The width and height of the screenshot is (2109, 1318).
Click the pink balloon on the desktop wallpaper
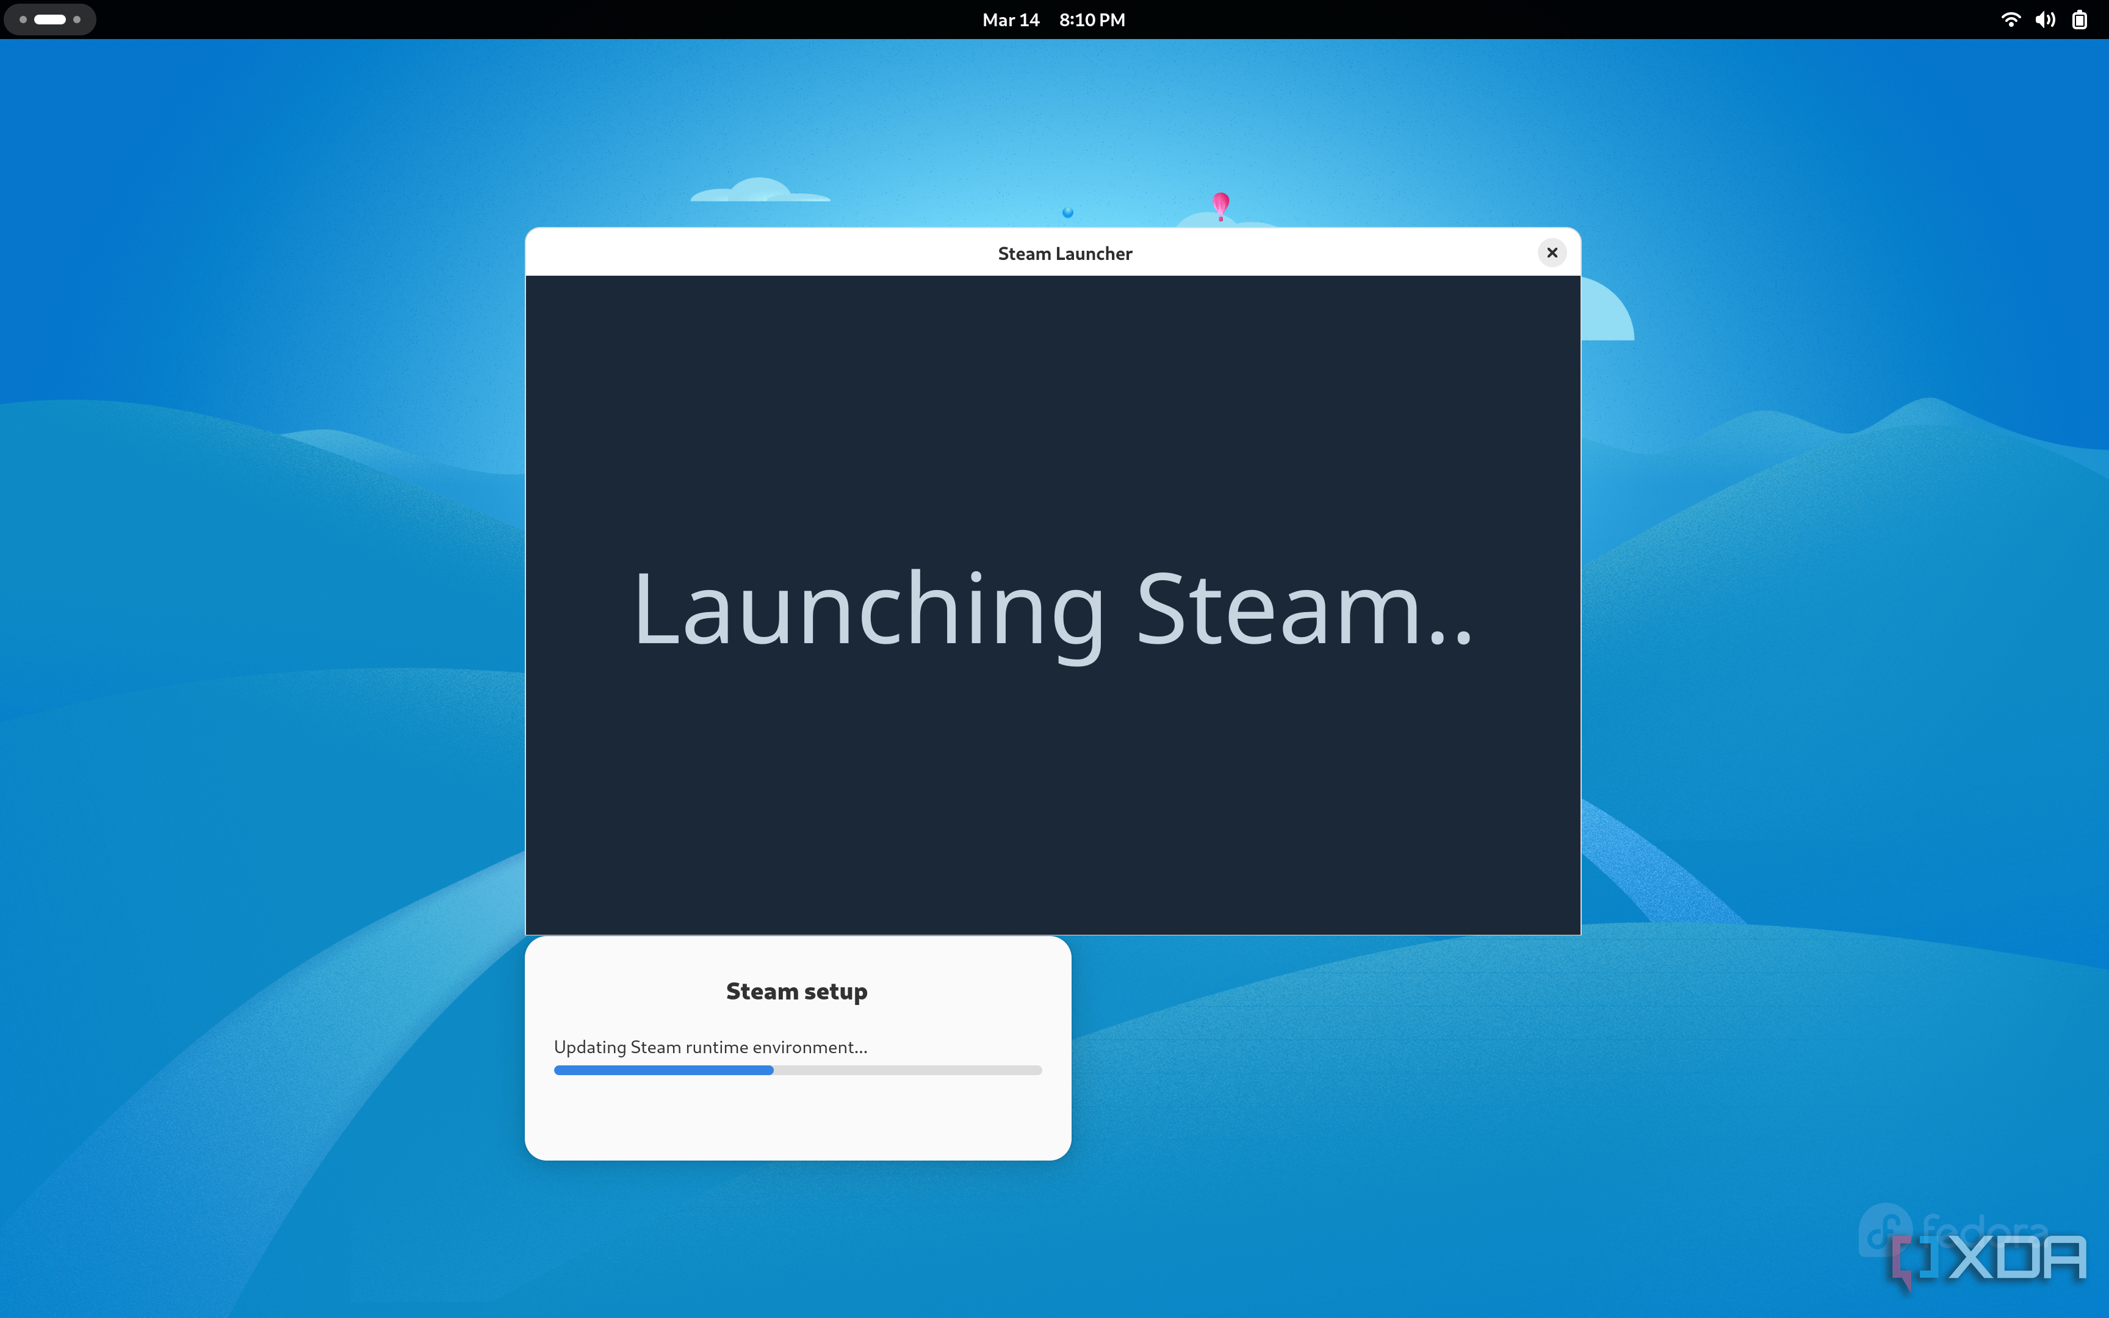[1220, 205]
